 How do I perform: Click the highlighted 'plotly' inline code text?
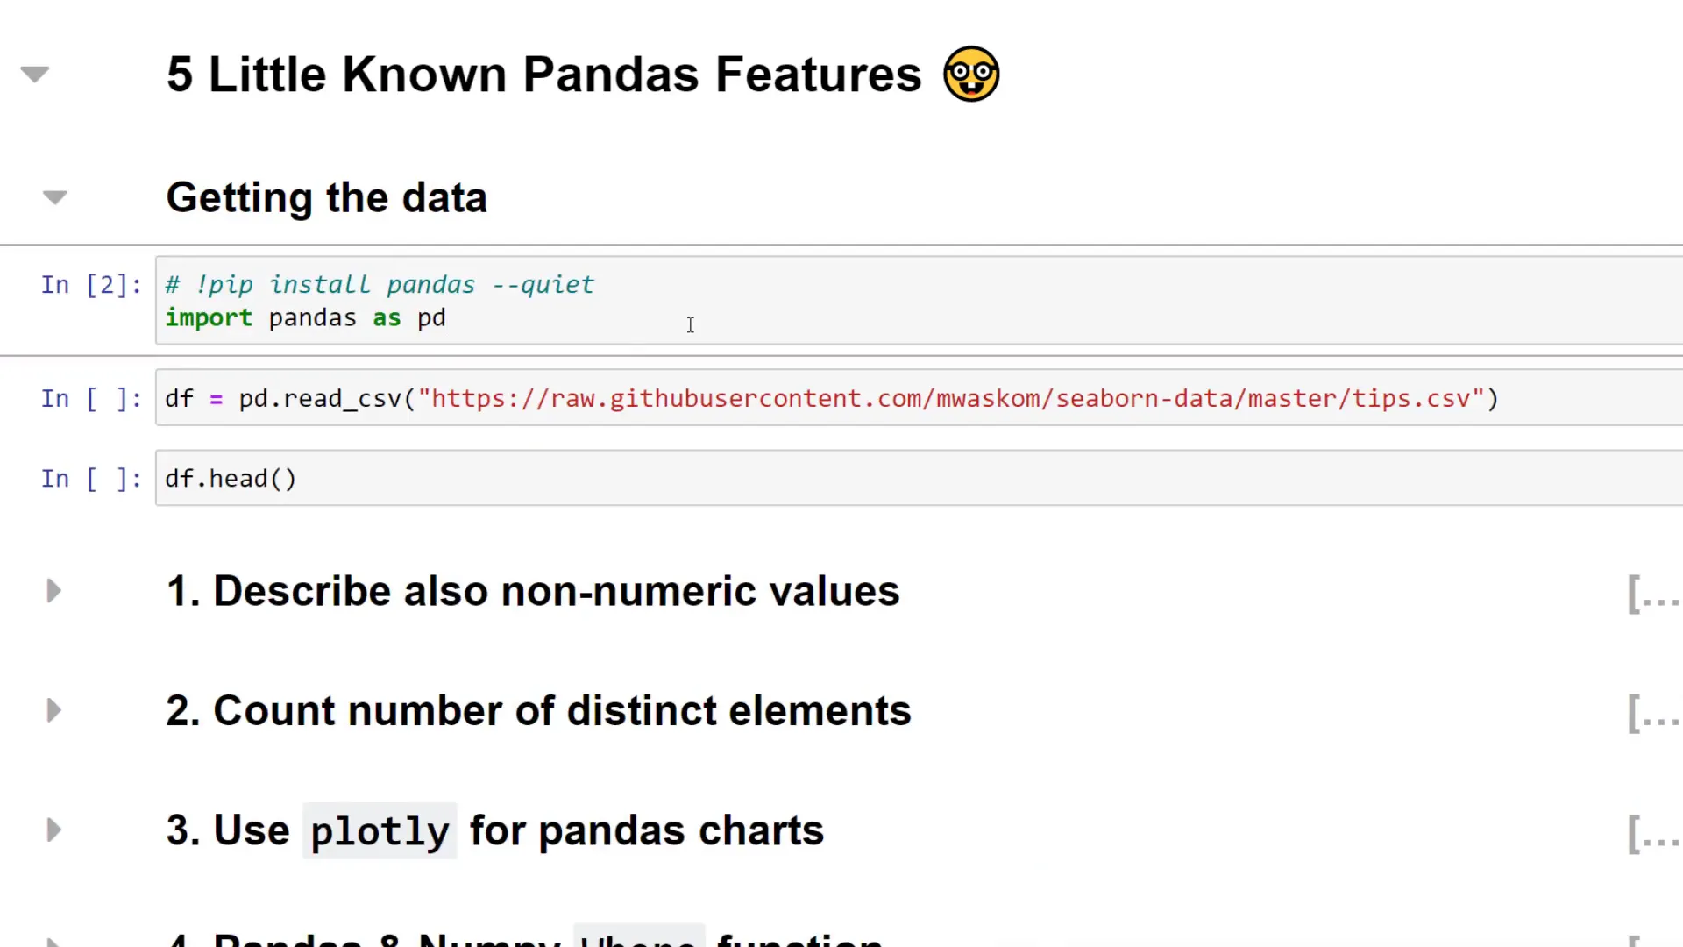pos(380,830)
